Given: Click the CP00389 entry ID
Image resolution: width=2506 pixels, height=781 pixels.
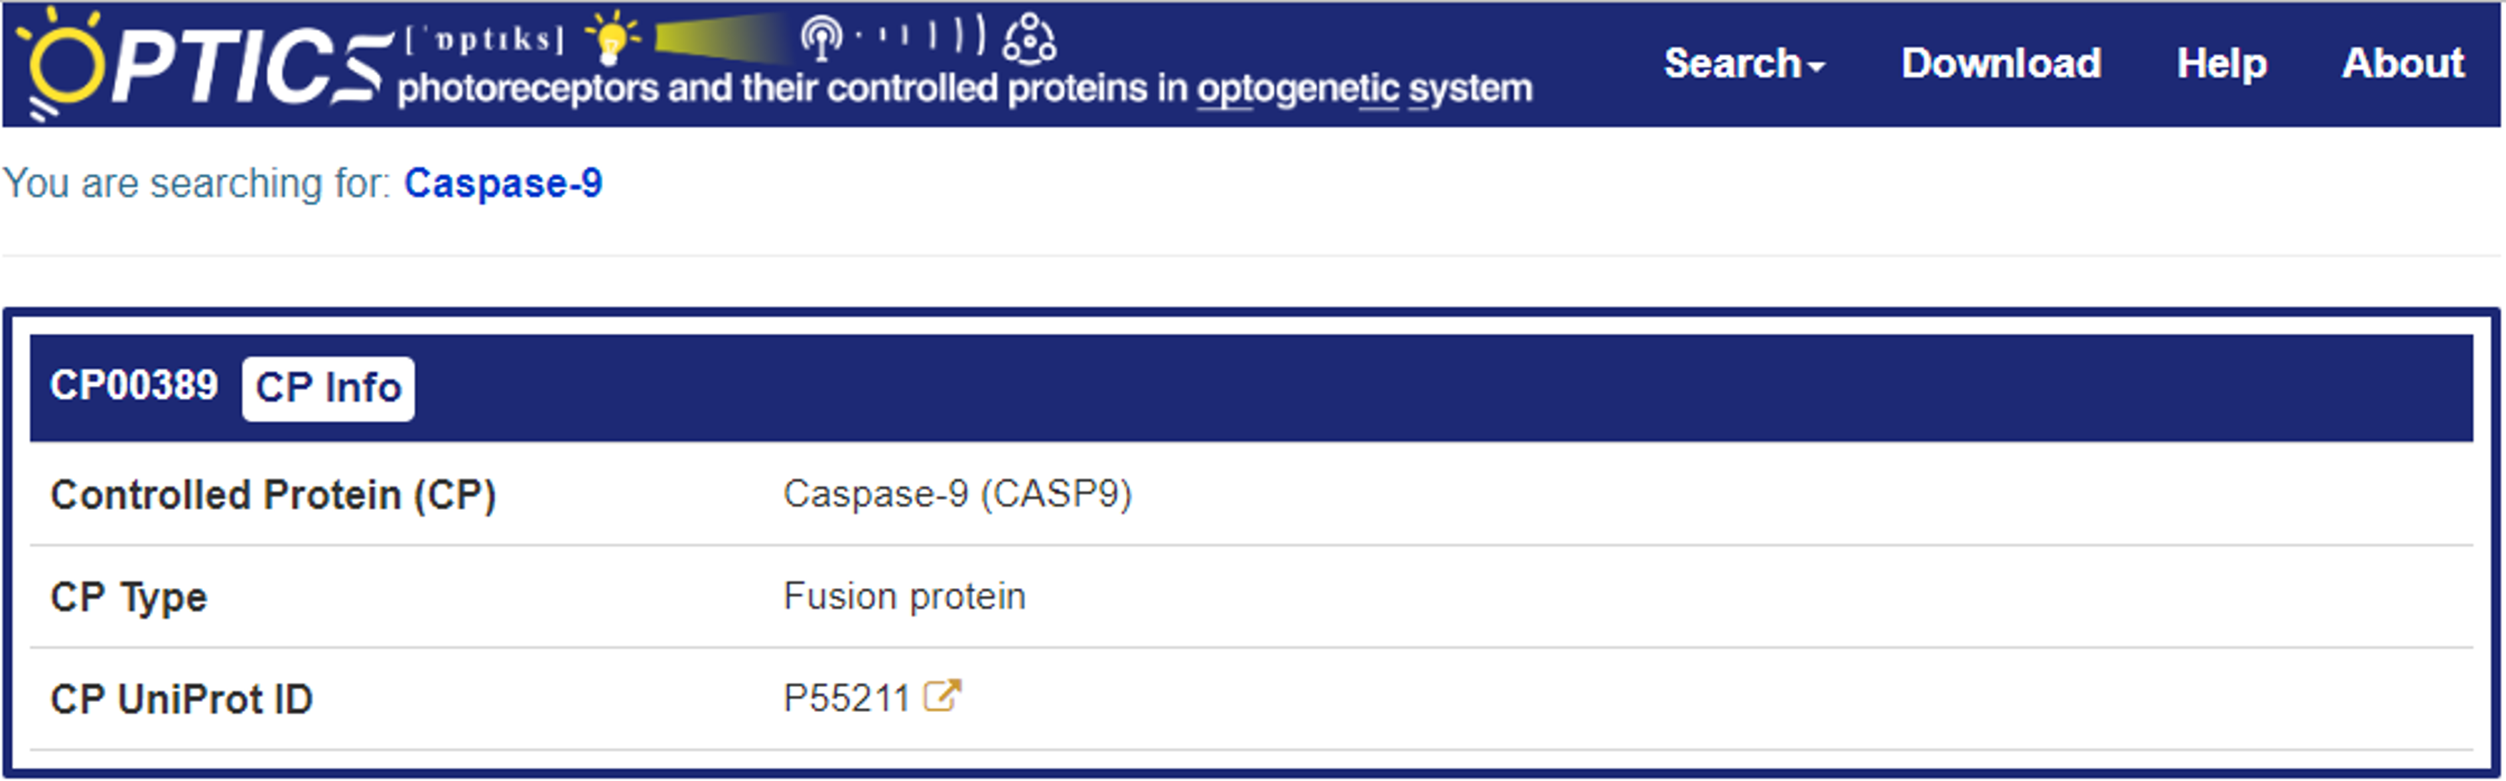Looking at the screenshot, I should (x=134, y=386).
